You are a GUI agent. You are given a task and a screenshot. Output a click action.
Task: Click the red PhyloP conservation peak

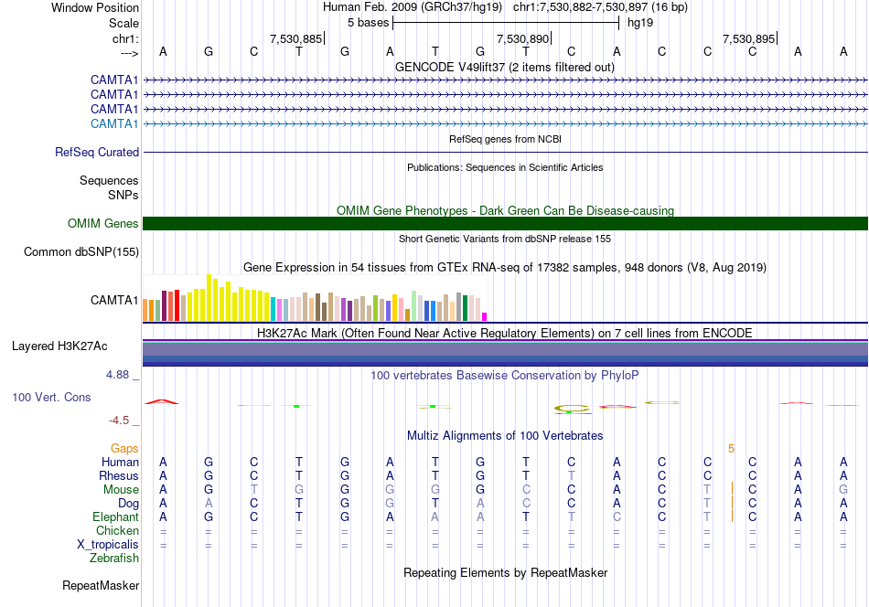pos(162,401)
